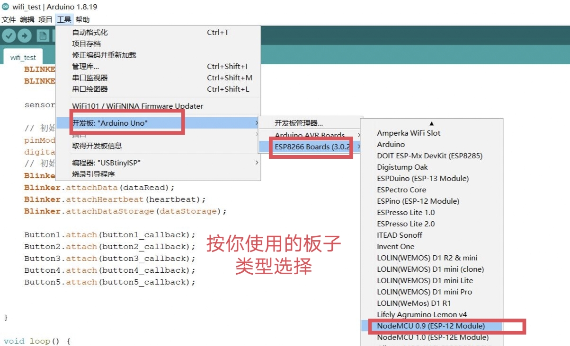570x346 pixels.
Task: Choose 取得开发板信息 menu entry
Action: 158,146
